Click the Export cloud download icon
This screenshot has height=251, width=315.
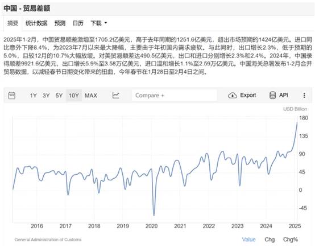click(x=233, y=95)
